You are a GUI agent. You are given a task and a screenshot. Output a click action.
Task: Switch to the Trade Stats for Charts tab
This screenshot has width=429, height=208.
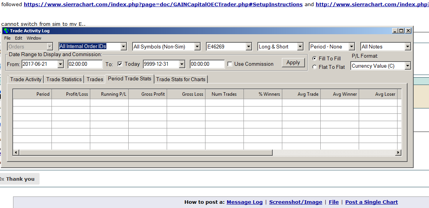[181, 79]
